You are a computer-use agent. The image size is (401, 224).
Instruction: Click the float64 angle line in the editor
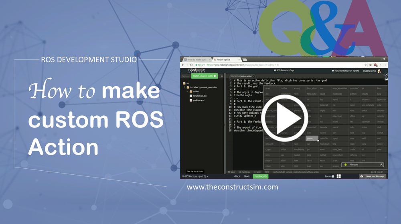243,95
